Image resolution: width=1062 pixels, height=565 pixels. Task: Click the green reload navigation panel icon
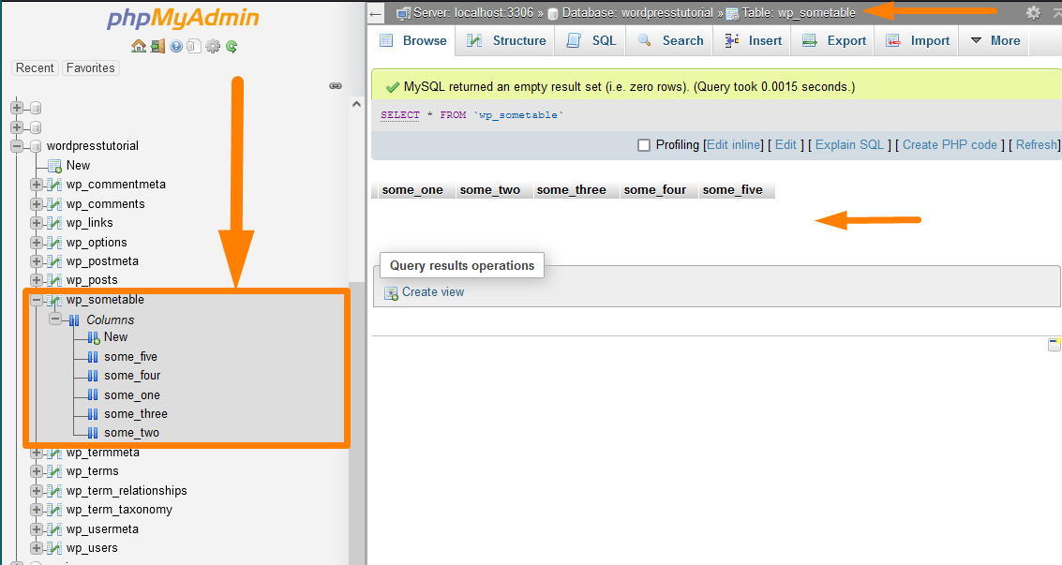pyautogui.click(x=232, y=46)
